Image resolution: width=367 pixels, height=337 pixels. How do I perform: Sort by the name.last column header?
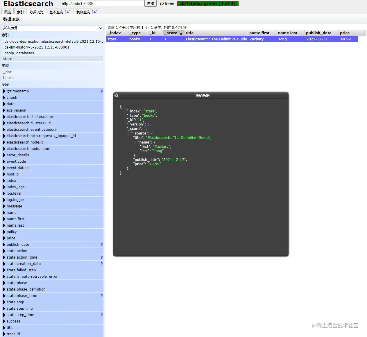click(x=290, y=33)
